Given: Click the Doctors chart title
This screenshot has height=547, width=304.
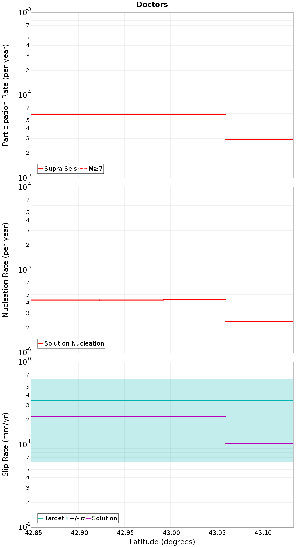Looking at the screenshot, I should (x=152, y=5).
